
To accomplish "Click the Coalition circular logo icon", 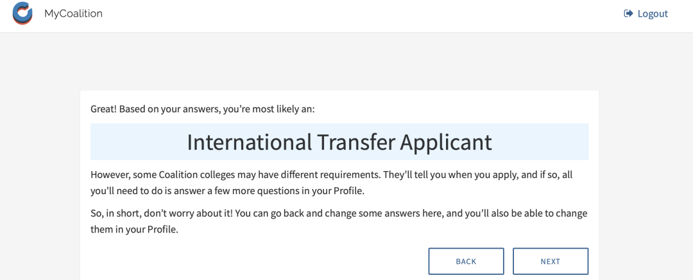I will coord(22,13).
